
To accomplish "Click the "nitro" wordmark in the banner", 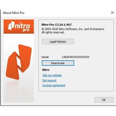I will point(22,25).
